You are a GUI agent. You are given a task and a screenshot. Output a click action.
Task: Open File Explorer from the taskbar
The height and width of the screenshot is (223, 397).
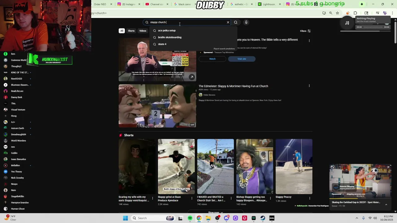click(x=208, y=218)
